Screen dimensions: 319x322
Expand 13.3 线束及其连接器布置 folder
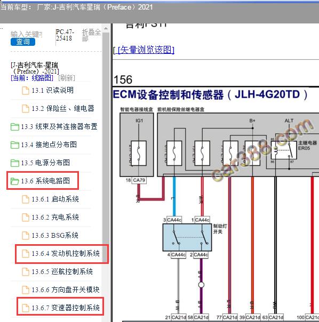coord(59,126)
